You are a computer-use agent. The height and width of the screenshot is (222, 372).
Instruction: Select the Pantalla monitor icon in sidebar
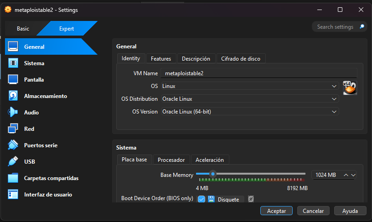coord(13,80)
